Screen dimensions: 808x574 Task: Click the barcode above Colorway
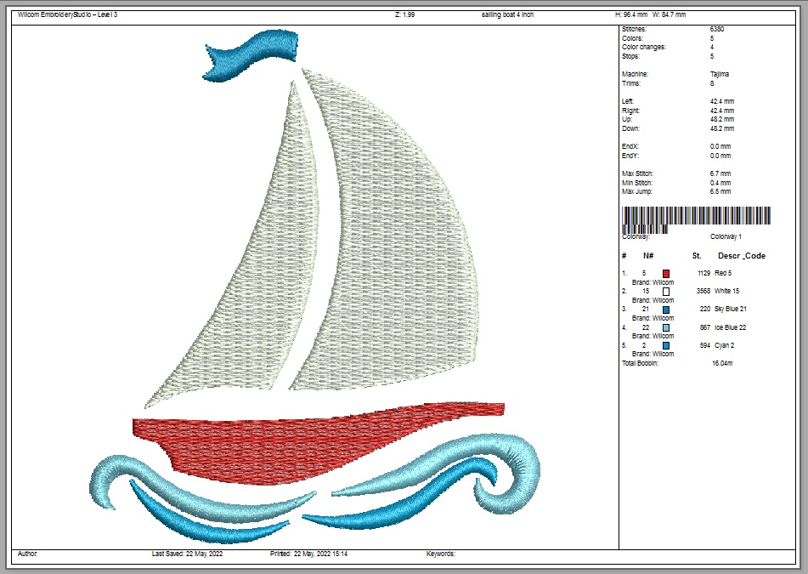coord(696,219)
